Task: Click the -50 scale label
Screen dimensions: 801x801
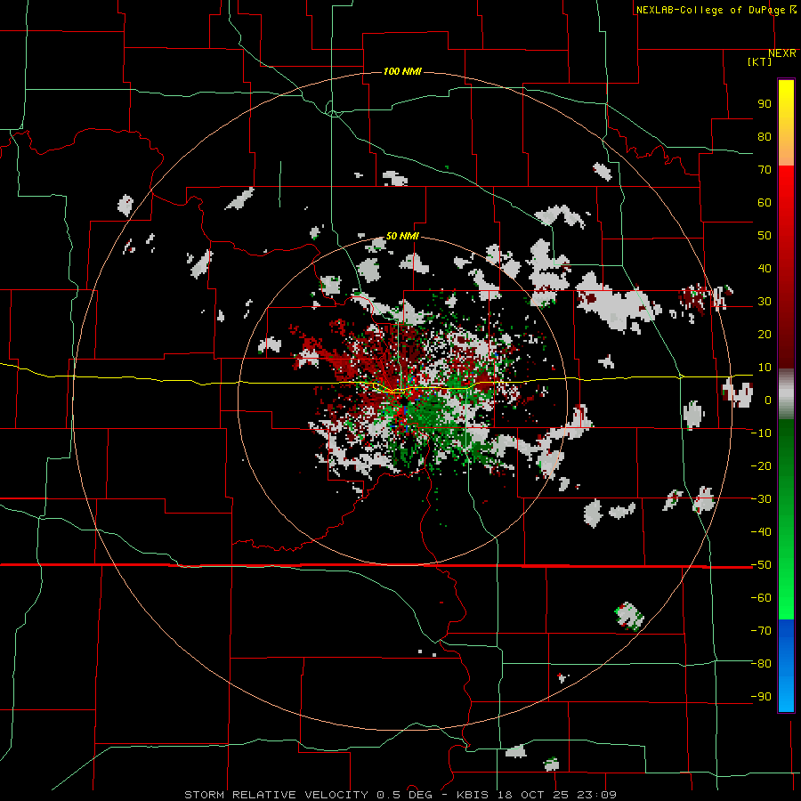Action: point(761,565)
